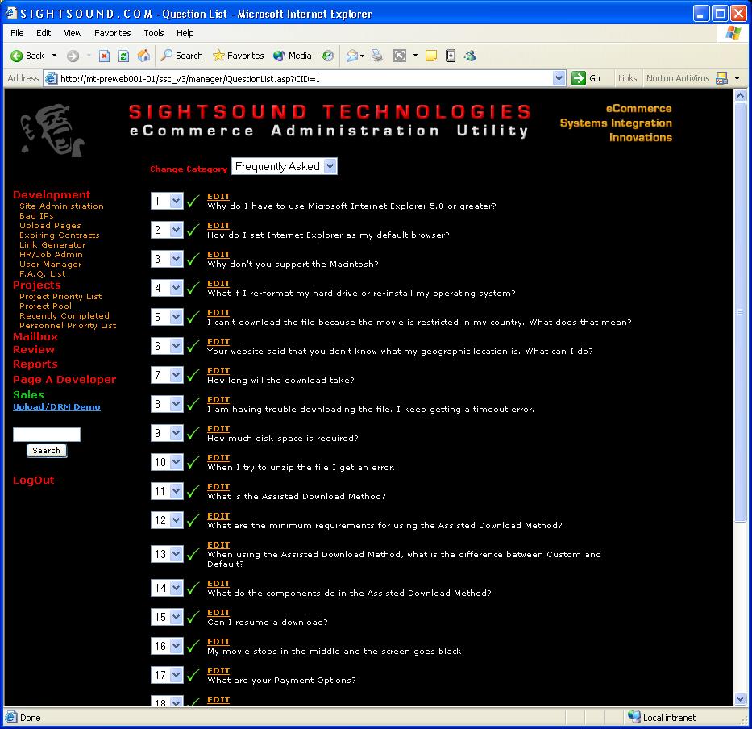This screenshot has width=752, height=729.
Task: Toggle the green checkmark for question 3
Action: click(193, 259)
